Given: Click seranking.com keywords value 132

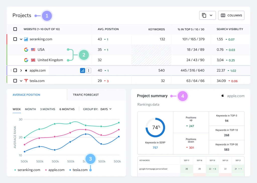Looking at the screenshot, I should pyautogui.click(x=162, y=39).
